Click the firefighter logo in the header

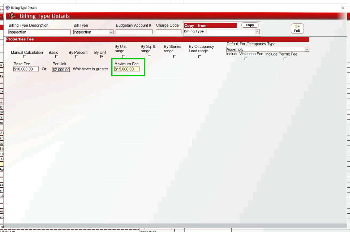click(x=12, y=16)
